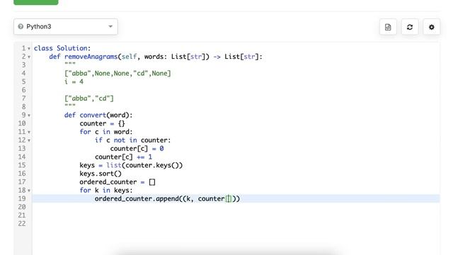
Task: Click the green button at top left
Action: click(36, 2)
